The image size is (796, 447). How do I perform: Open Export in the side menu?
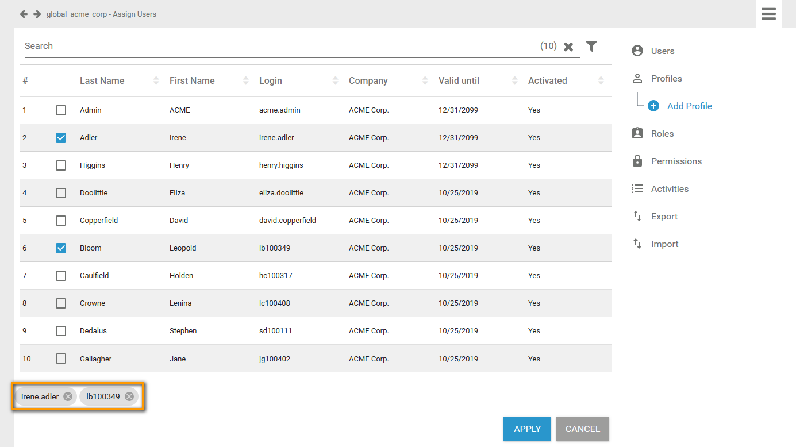[664, 216]
